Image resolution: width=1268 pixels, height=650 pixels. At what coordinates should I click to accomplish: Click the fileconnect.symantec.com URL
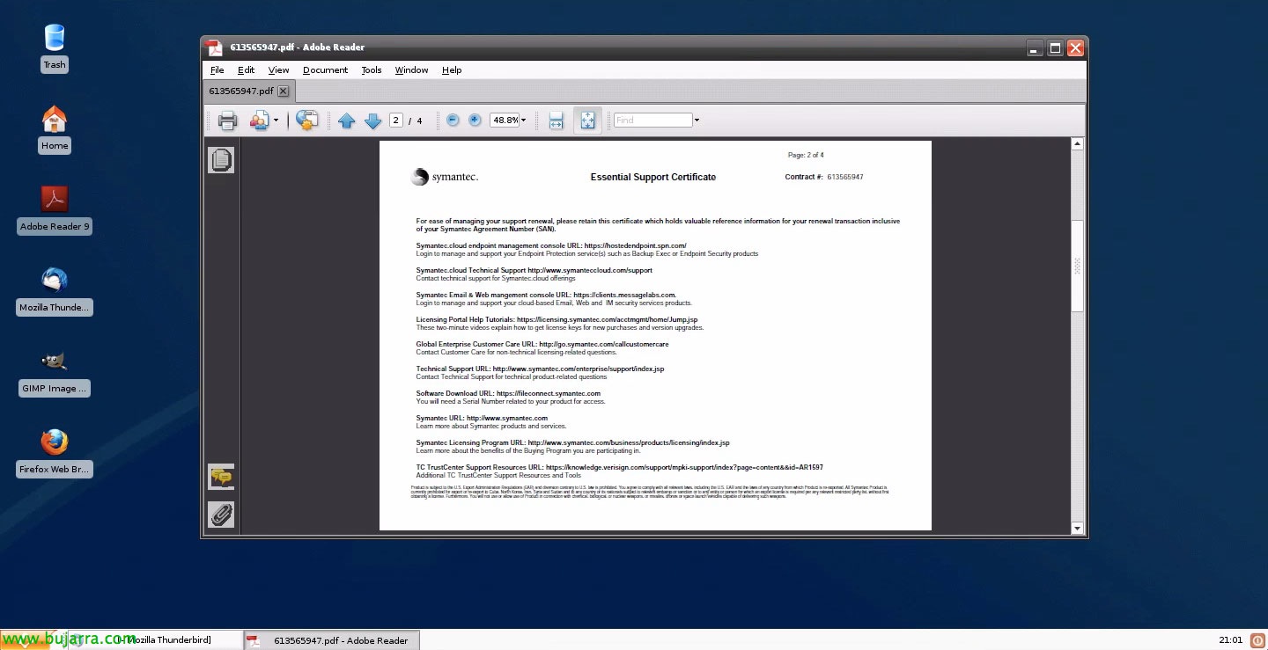549,394
